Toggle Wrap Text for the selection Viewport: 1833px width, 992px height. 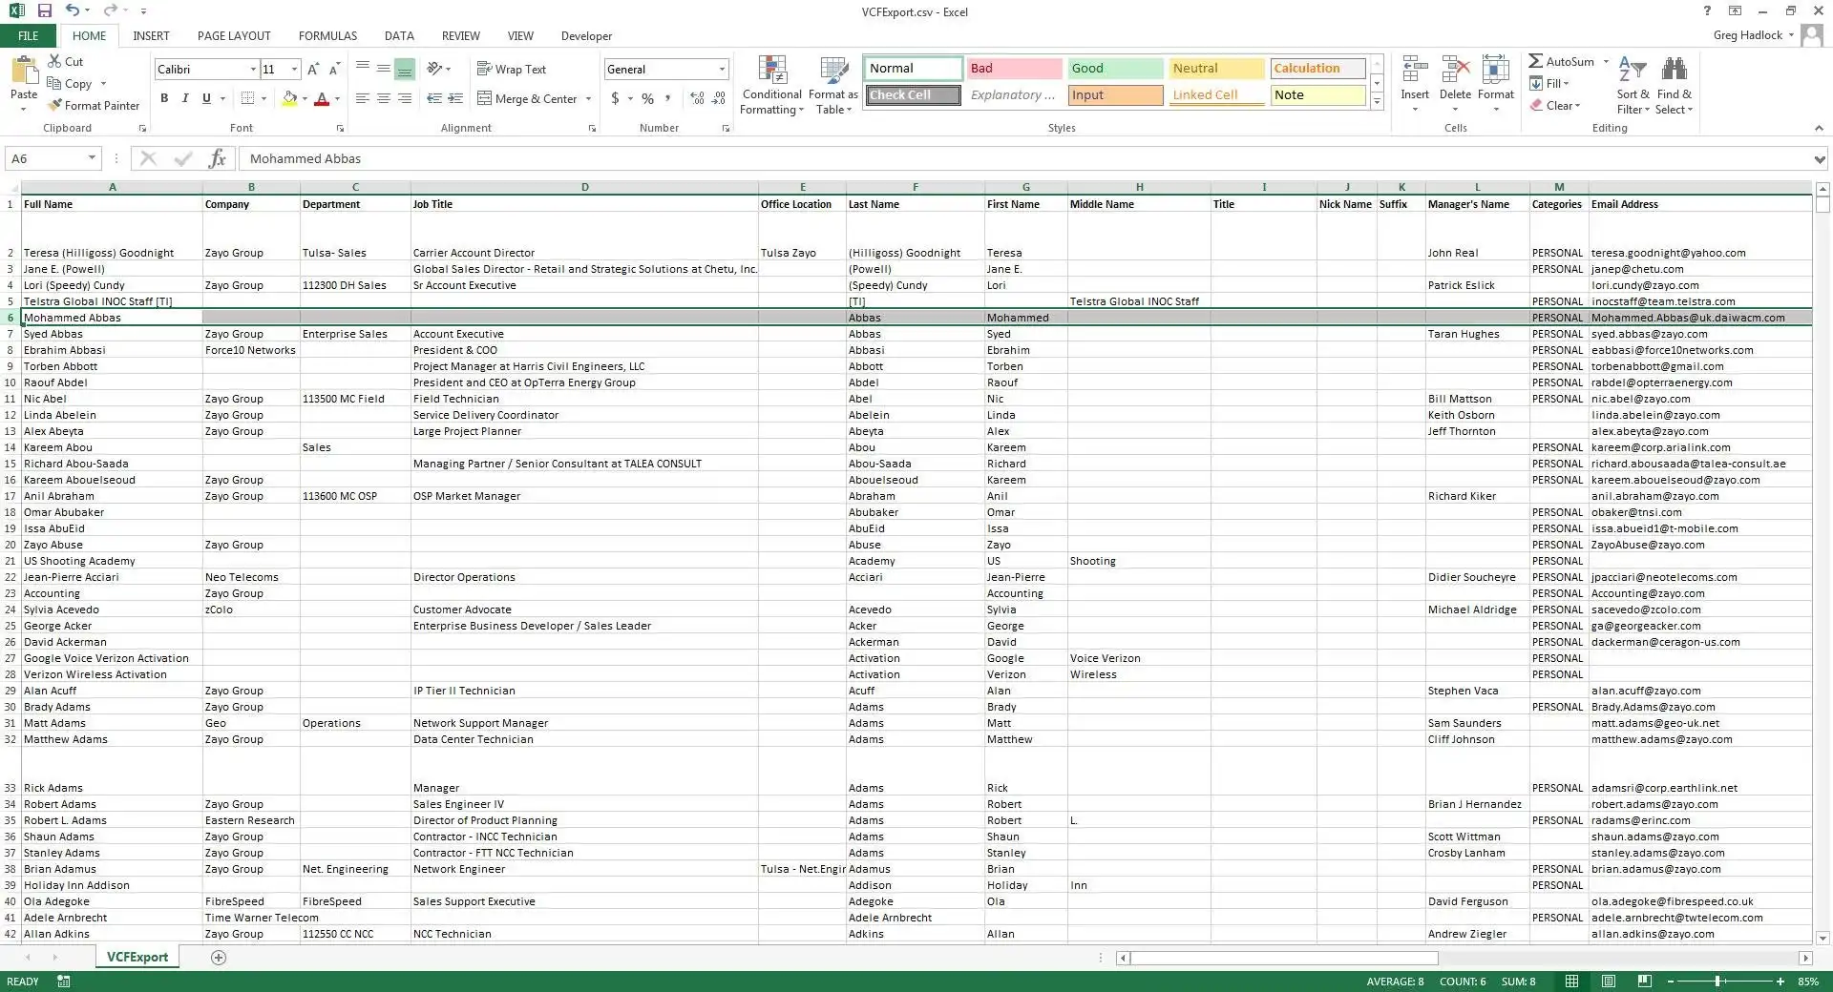point(512,70)
